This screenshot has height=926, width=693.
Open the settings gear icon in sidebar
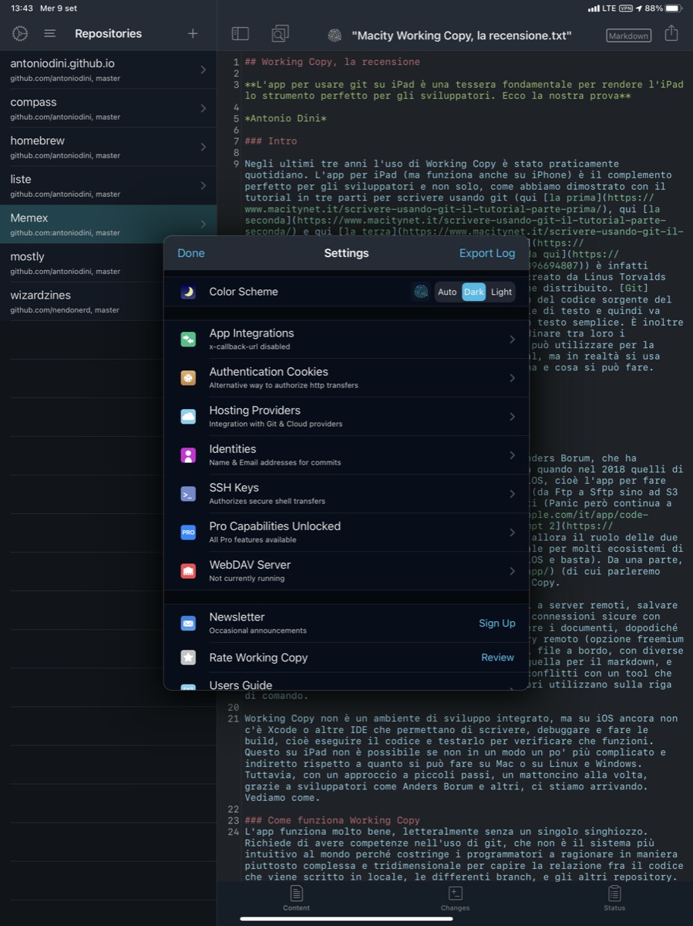[20, 33]
